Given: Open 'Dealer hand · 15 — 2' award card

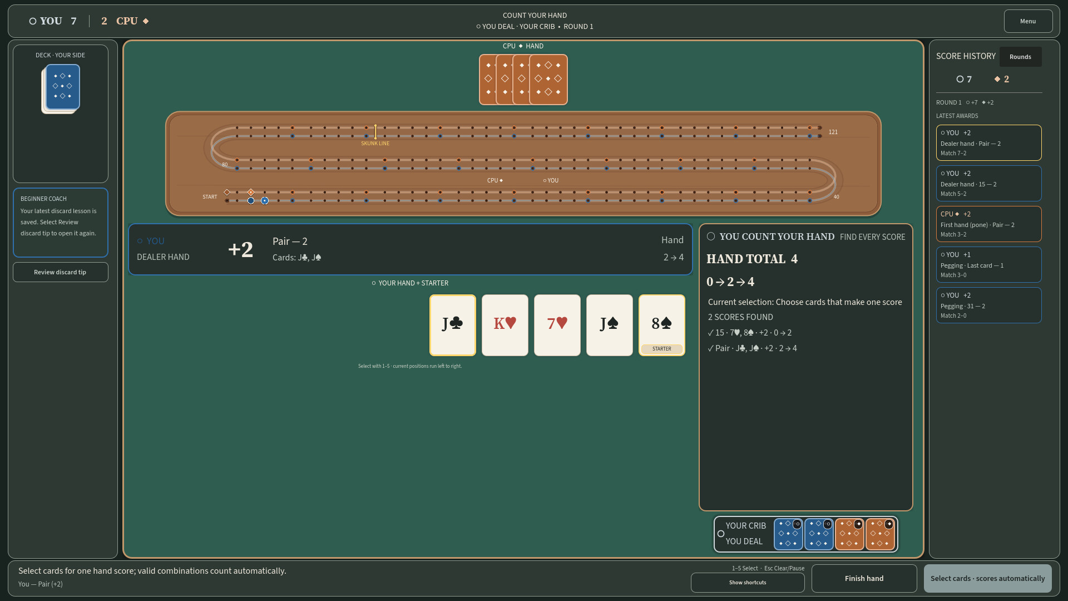Looking at the screenshot, I should point(988,183).
